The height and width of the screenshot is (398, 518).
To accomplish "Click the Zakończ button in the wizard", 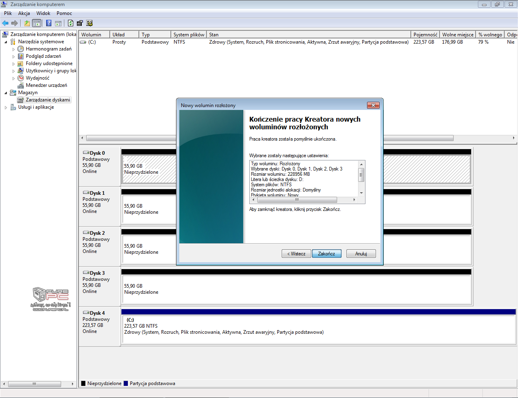I will [327, 254].
